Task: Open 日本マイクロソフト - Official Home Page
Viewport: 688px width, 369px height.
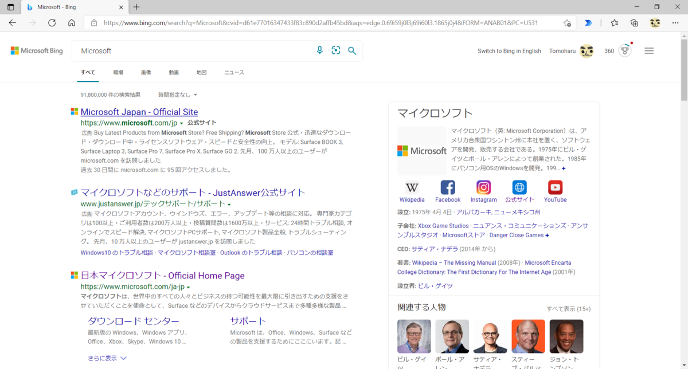Action: (x=163, y=276)
